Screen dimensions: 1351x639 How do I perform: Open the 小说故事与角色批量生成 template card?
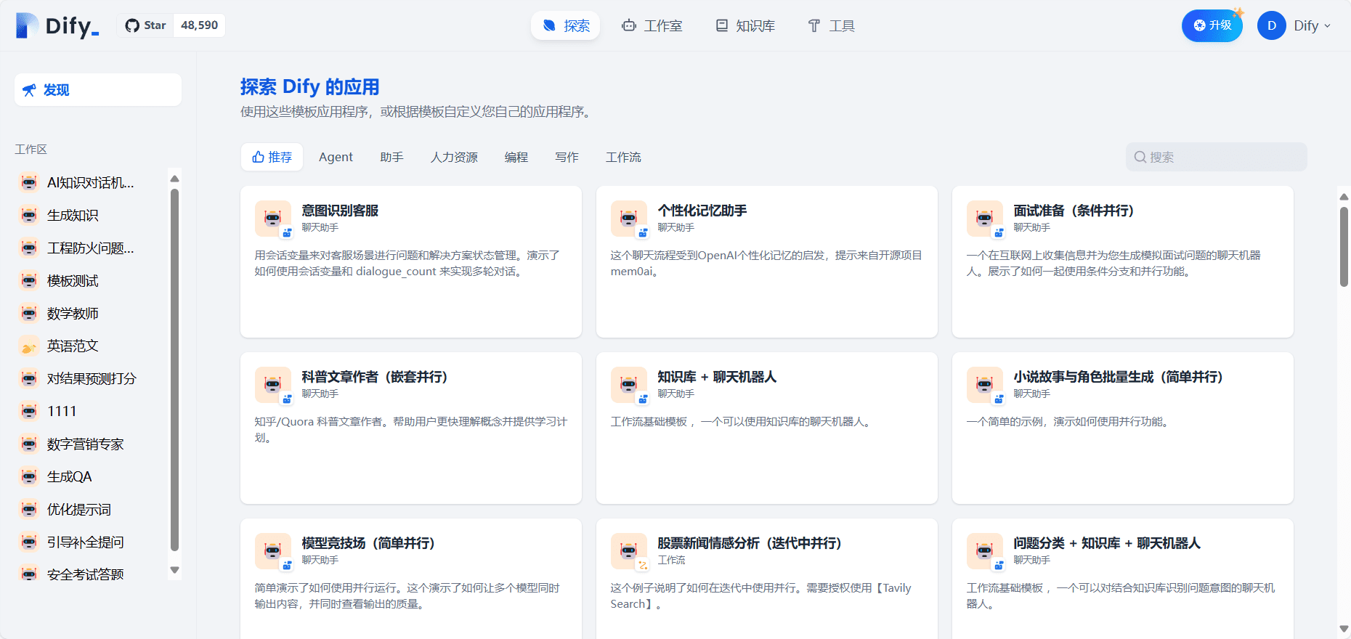(1123, 428)
